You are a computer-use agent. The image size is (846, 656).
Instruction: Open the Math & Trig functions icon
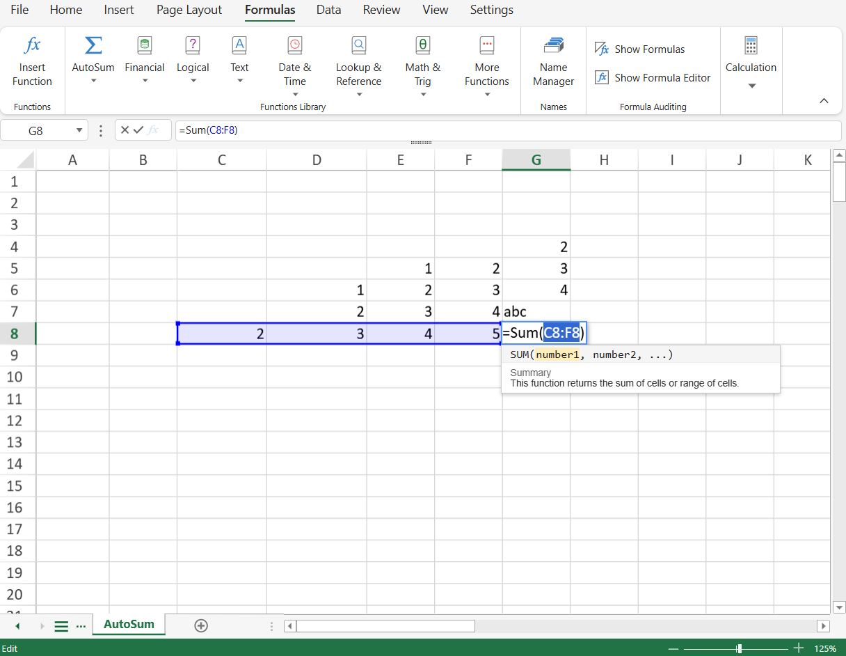(422, 46)
